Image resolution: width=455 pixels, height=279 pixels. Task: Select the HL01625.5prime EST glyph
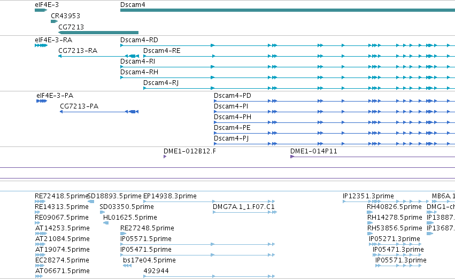tap(106, 223)
